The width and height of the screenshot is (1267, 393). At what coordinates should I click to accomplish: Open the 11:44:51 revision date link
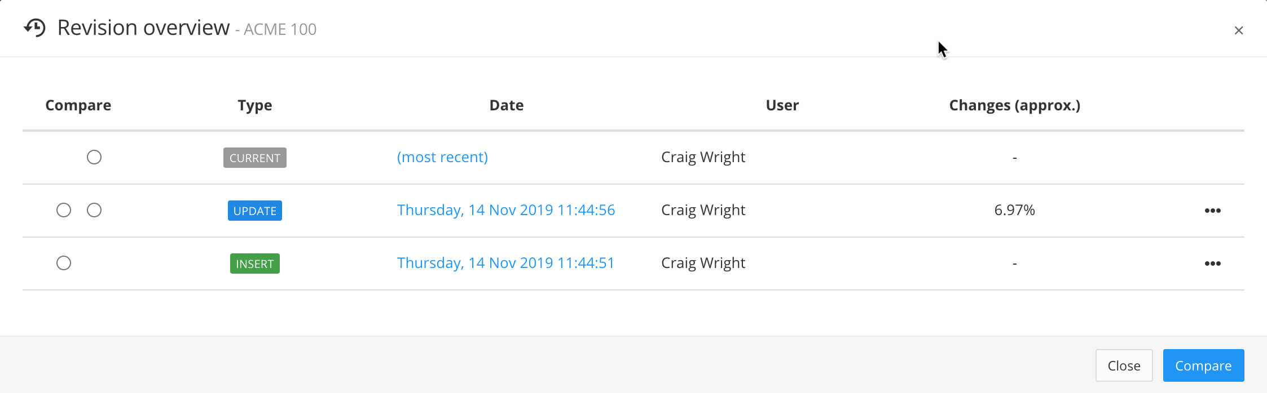505,263
